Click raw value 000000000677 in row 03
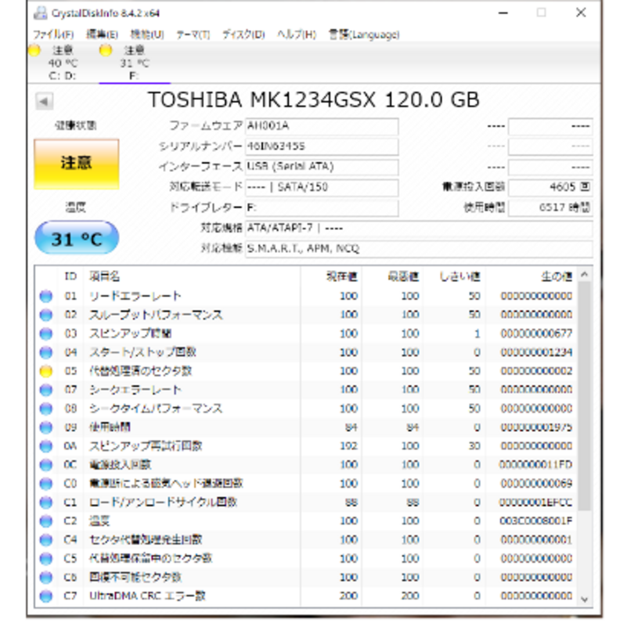 coord(536,333)
